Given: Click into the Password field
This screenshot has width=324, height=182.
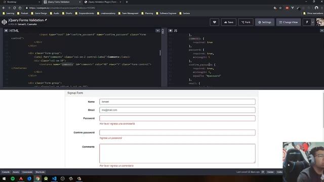Looking at the screenshot, I should click(x=177, y=118).
